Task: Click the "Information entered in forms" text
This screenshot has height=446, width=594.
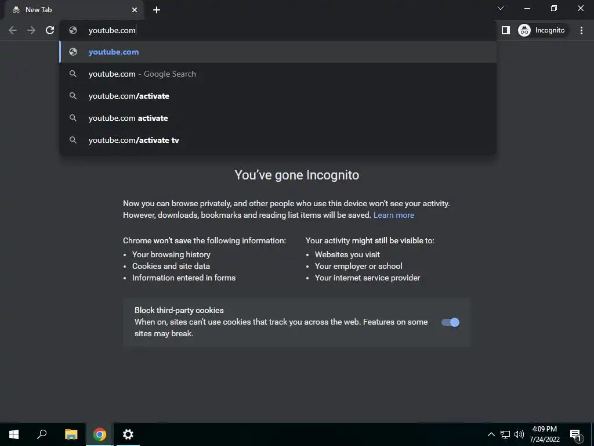Action: point(184,278)
